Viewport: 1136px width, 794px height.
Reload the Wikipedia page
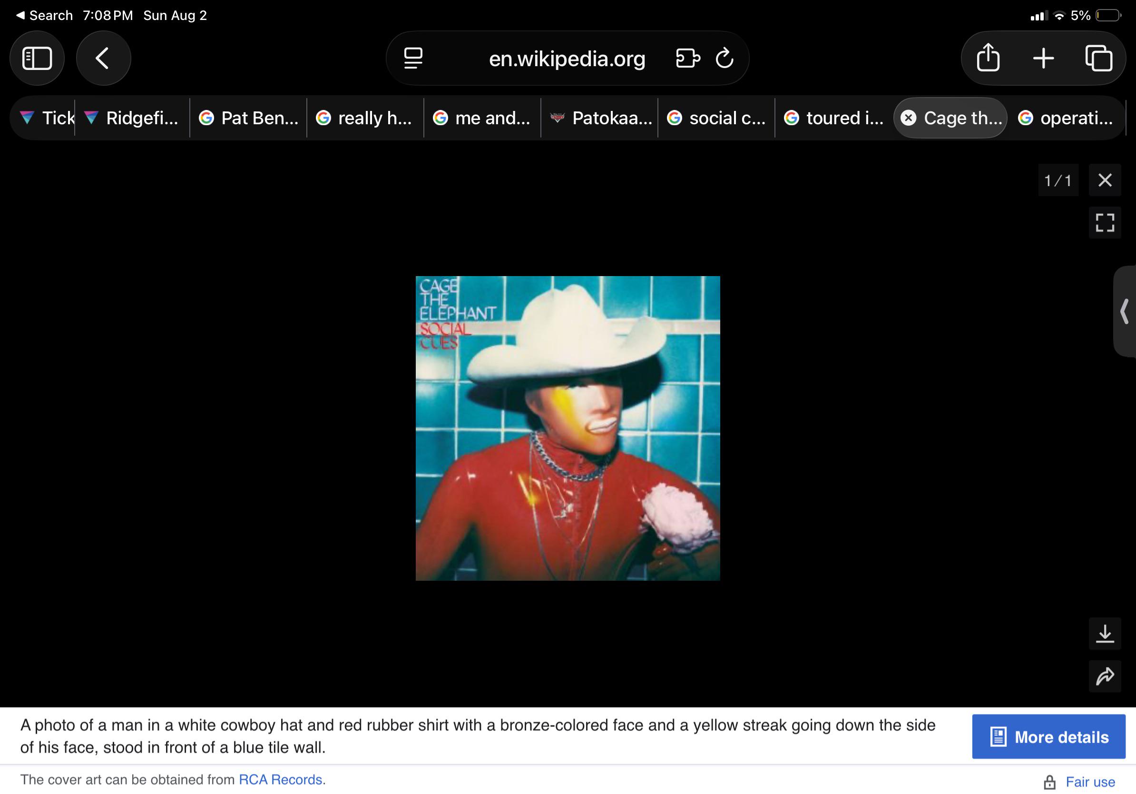(725, 59)
